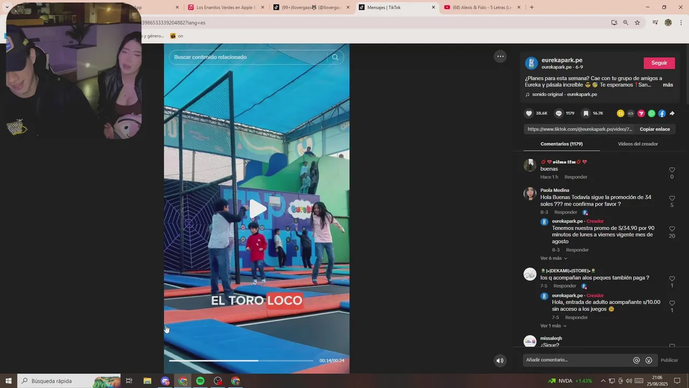The height and width of the screenshot is (388, 689).
Task: Show hidden system tray icons
Action: pos(603,381)
